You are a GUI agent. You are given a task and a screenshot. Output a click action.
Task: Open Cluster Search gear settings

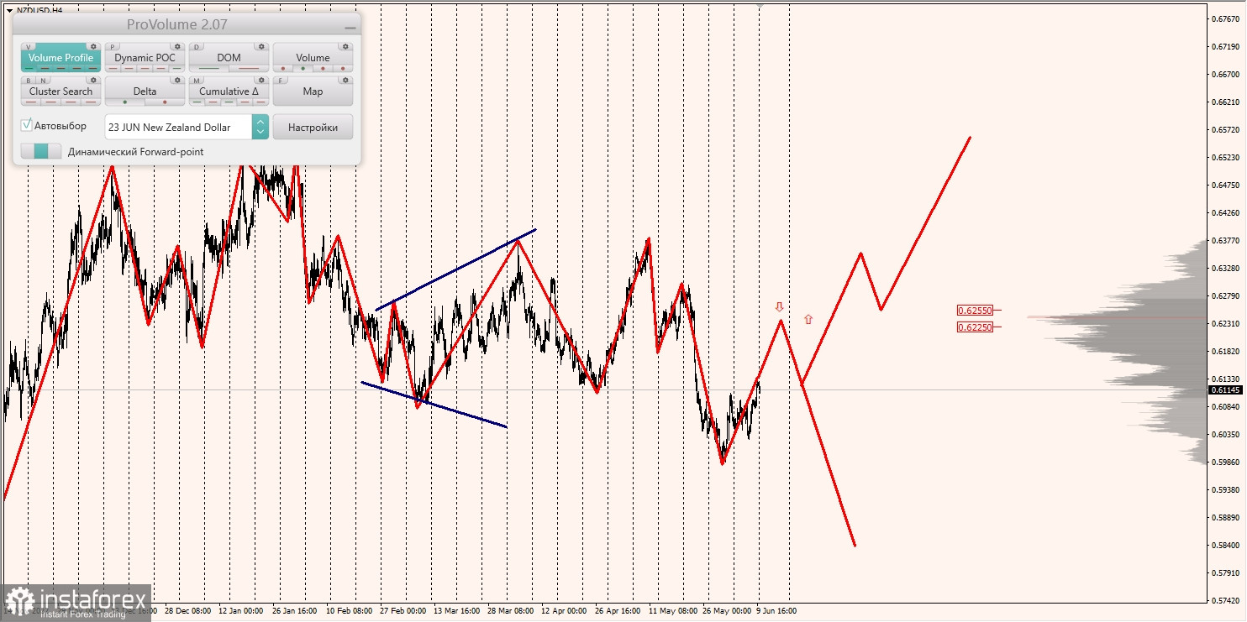point(93,81)
